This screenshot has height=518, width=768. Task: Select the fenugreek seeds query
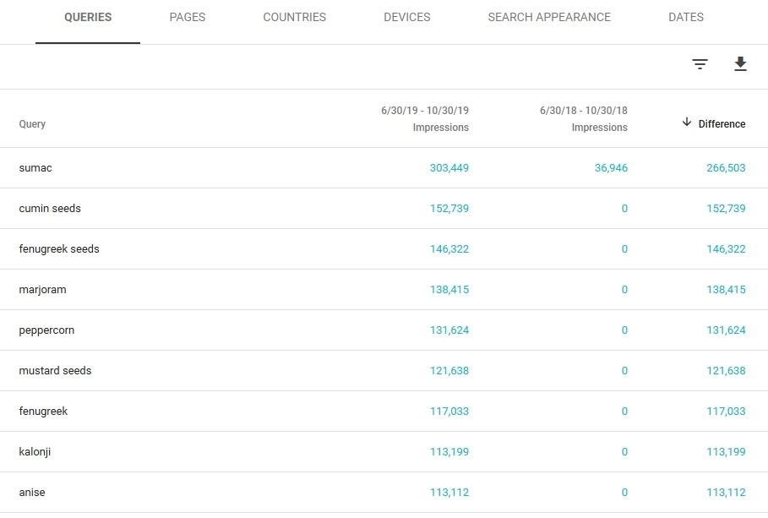[x=59, y=249]
